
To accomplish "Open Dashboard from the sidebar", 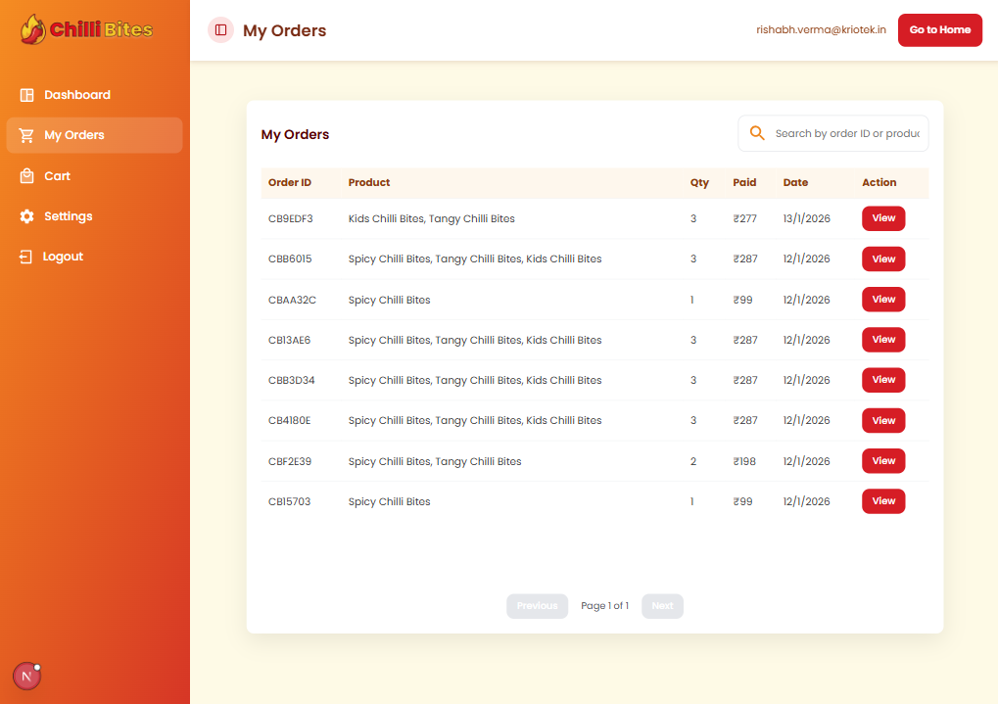I will [76, 95].
